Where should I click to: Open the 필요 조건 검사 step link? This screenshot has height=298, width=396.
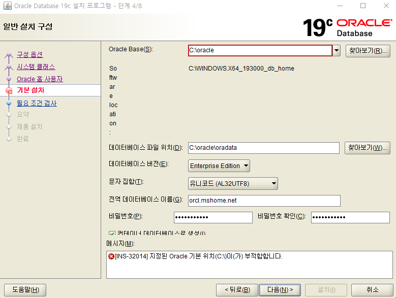pyautogui.click(x=37, y=103)
